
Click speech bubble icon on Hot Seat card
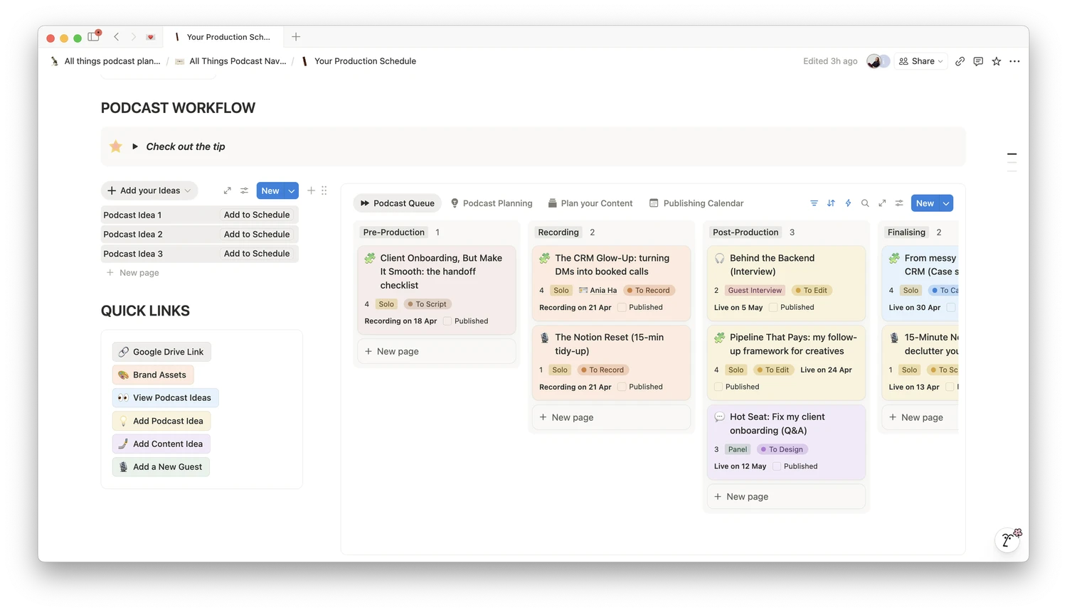(720, 417)
